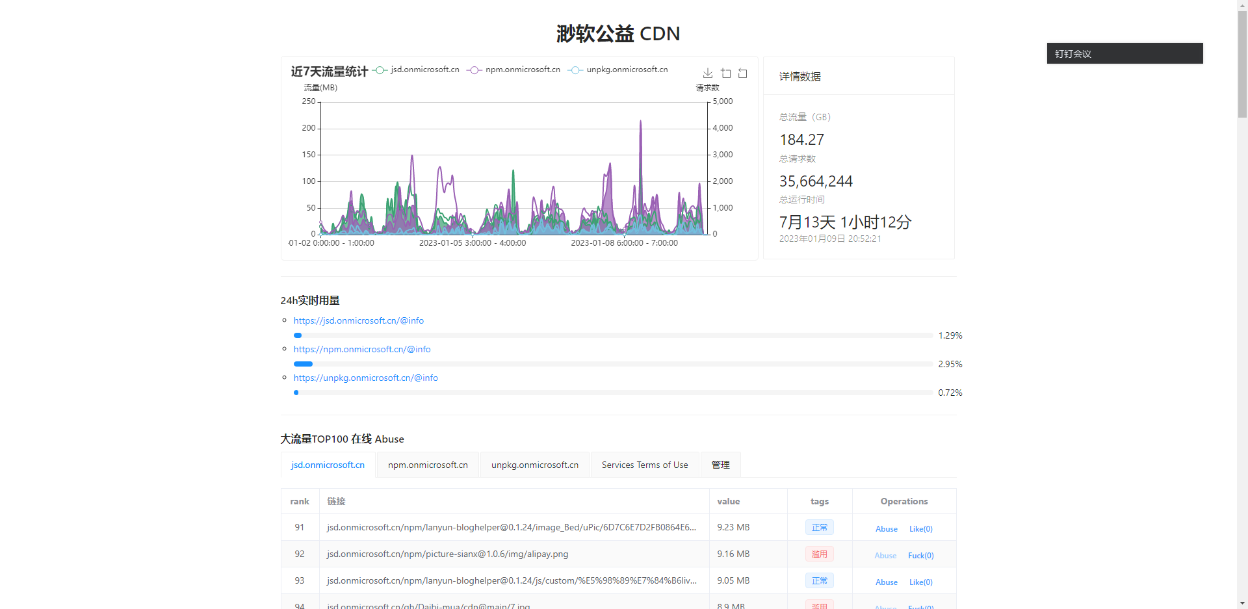Image resolution: width=1248 pixels, height=609 pixels.
Task: Click the tags column header
Action: pyautogui.click(x=820, y=501)
